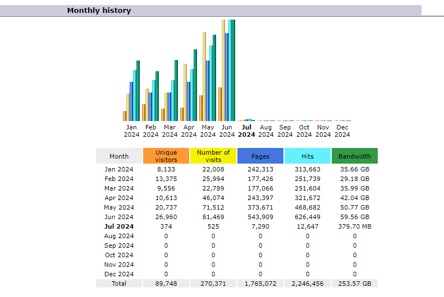This screenshot has width=444, height=297.
Task: Select the bold Jul 2024 table row label
Action: click(119, 226)
